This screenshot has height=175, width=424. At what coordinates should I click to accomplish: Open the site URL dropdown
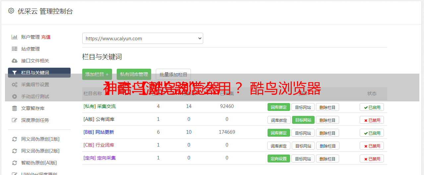[143, 38]
